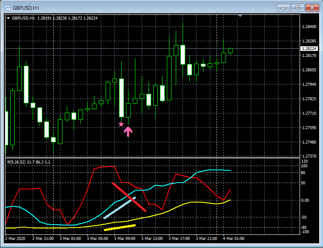Maximize the GBPUSD,H1 chart window

pos(297,8)
